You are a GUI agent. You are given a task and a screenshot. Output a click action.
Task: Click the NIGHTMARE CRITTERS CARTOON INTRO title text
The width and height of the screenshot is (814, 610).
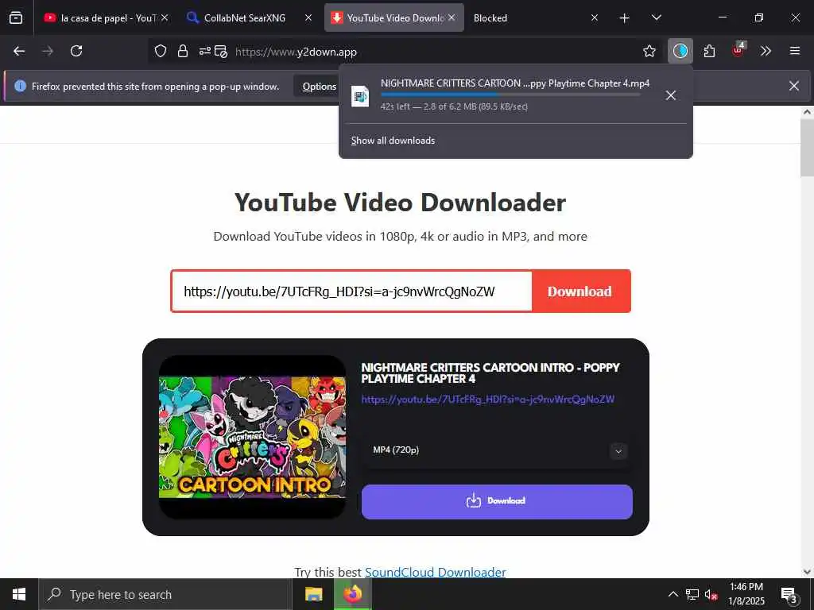[x=490, y=373]
